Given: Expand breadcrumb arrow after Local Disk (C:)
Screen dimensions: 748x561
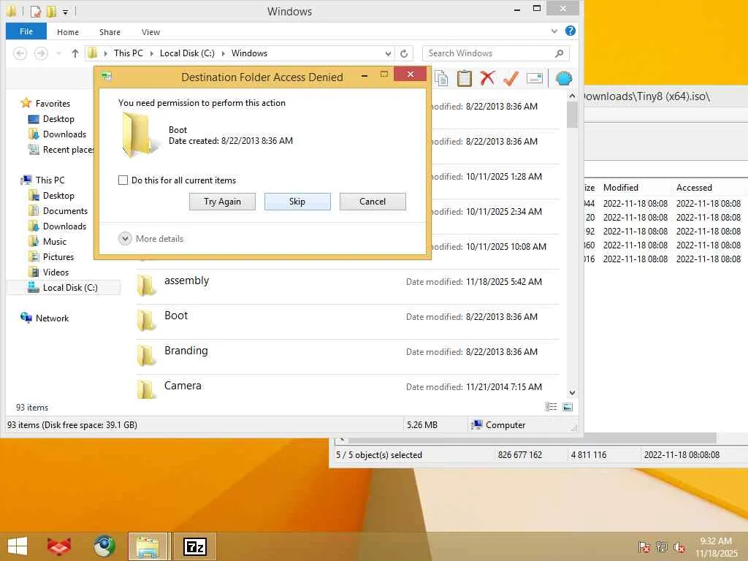Looking at the screenshot, I should click(x=223, y=53).
